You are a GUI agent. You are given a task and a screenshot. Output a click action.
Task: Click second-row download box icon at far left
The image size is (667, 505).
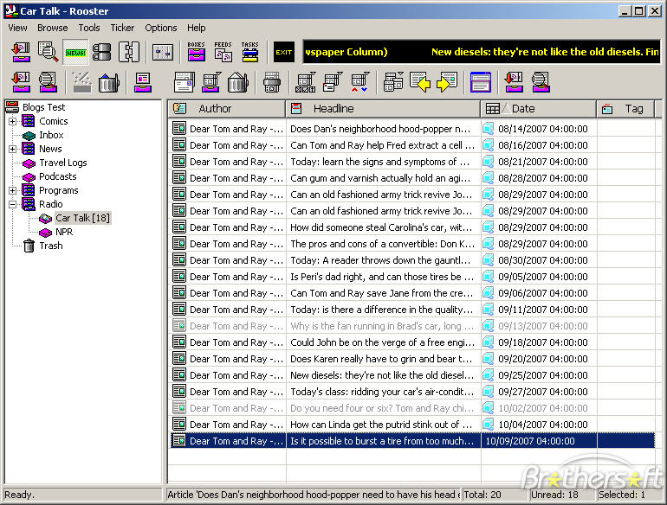21,82
